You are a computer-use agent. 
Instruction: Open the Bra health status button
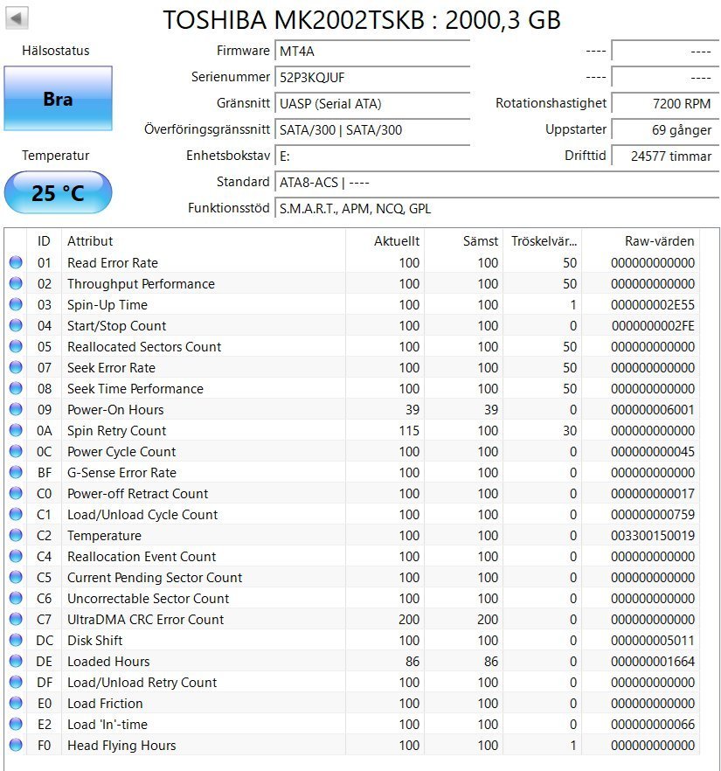pyautogui.click(x=58, y=98)
